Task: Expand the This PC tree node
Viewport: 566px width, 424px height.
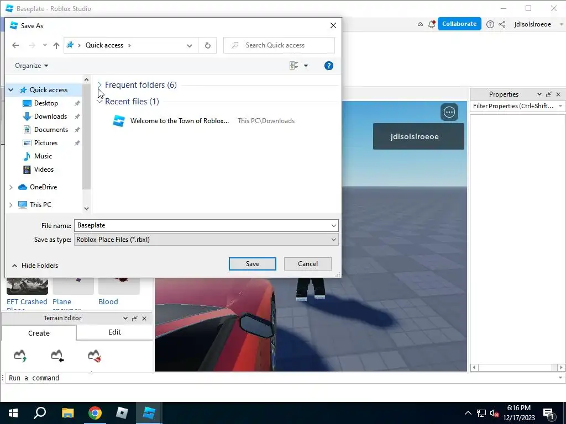Action: pyautogui.click(x=11, y=204)
